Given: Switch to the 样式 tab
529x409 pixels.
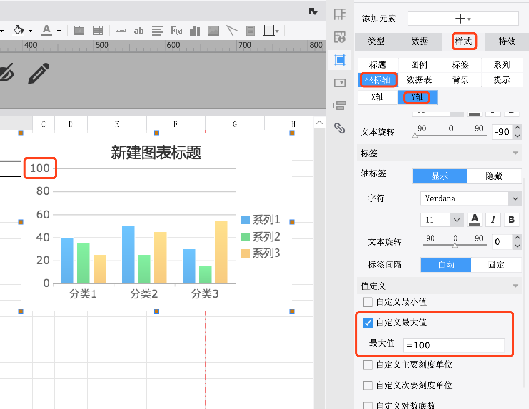Looking at the screenshot, I should (x=463, y=41).
